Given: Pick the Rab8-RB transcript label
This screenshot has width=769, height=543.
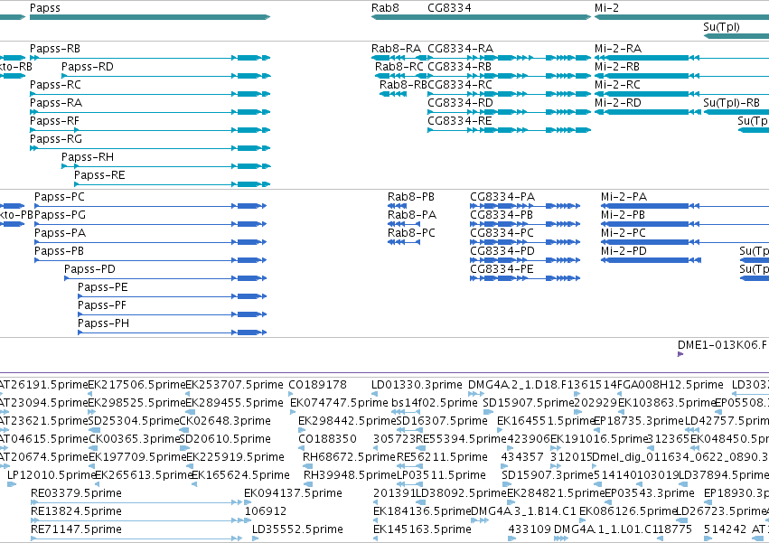Looking at the screenshot, I should [x=403, y=85].
